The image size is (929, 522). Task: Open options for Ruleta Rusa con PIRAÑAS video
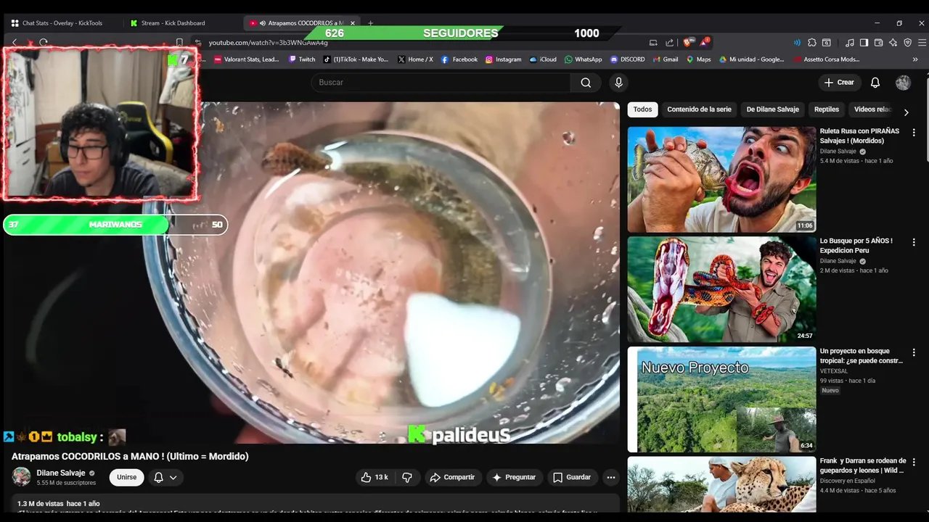pos(914,133)
